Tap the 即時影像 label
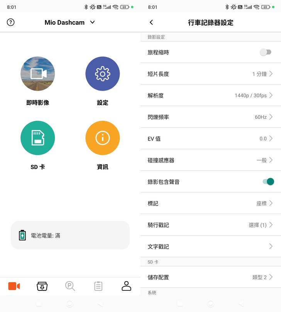The width and height of the screenshot is (281, 312). point(38,103)
